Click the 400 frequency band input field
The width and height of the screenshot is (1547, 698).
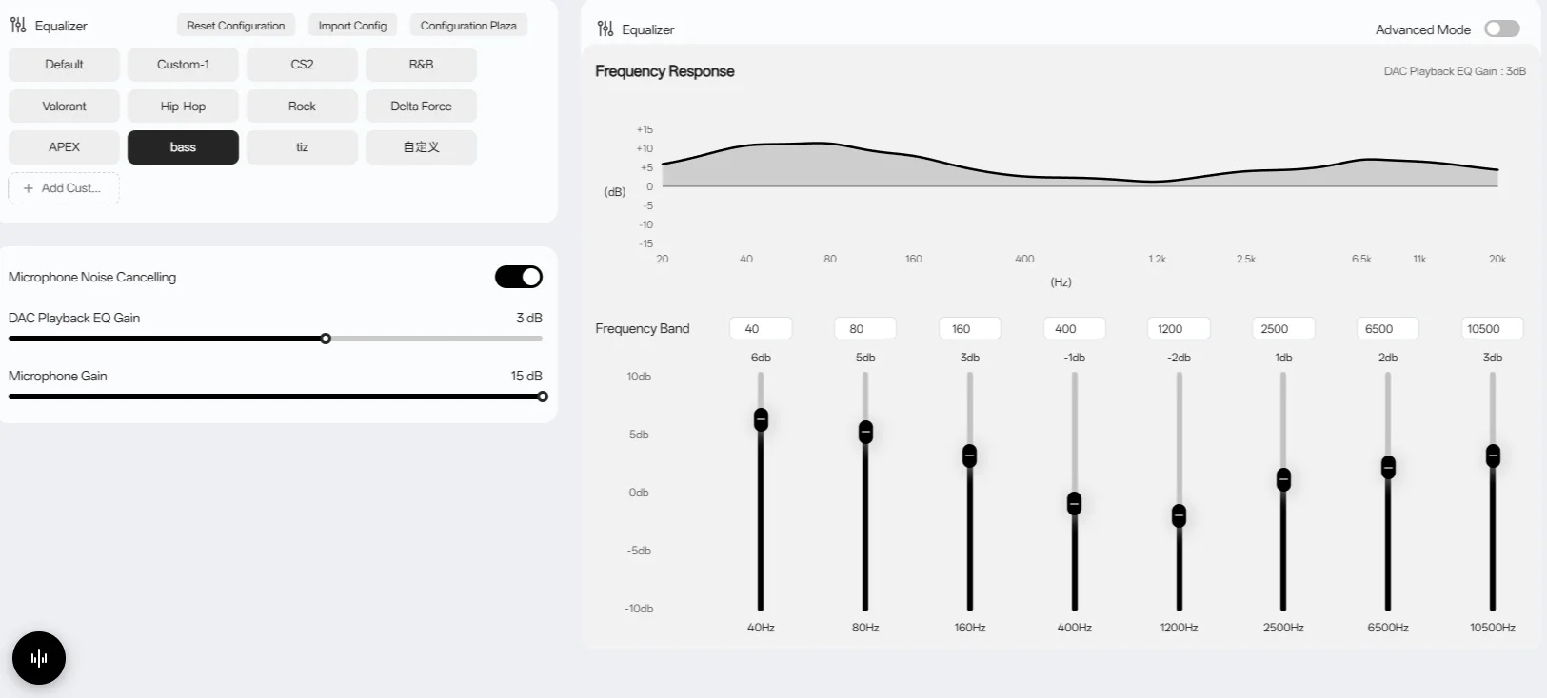(1075, 328)
